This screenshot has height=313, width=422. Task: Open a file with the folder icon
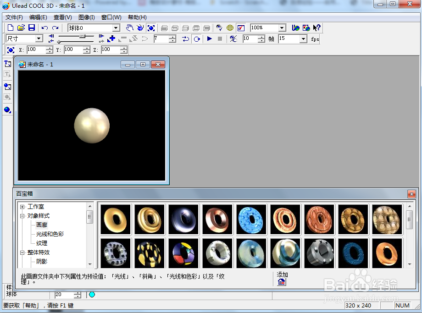pyautogui.click(x=21, y=27)
